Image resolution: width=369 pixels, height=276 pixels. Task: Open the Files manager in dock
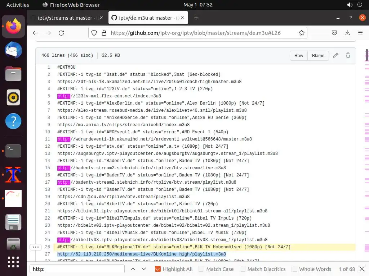point(13,74)
